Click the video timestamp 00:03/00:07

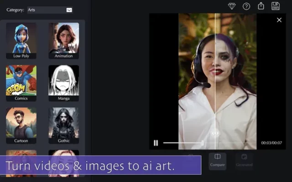[271, 143]
